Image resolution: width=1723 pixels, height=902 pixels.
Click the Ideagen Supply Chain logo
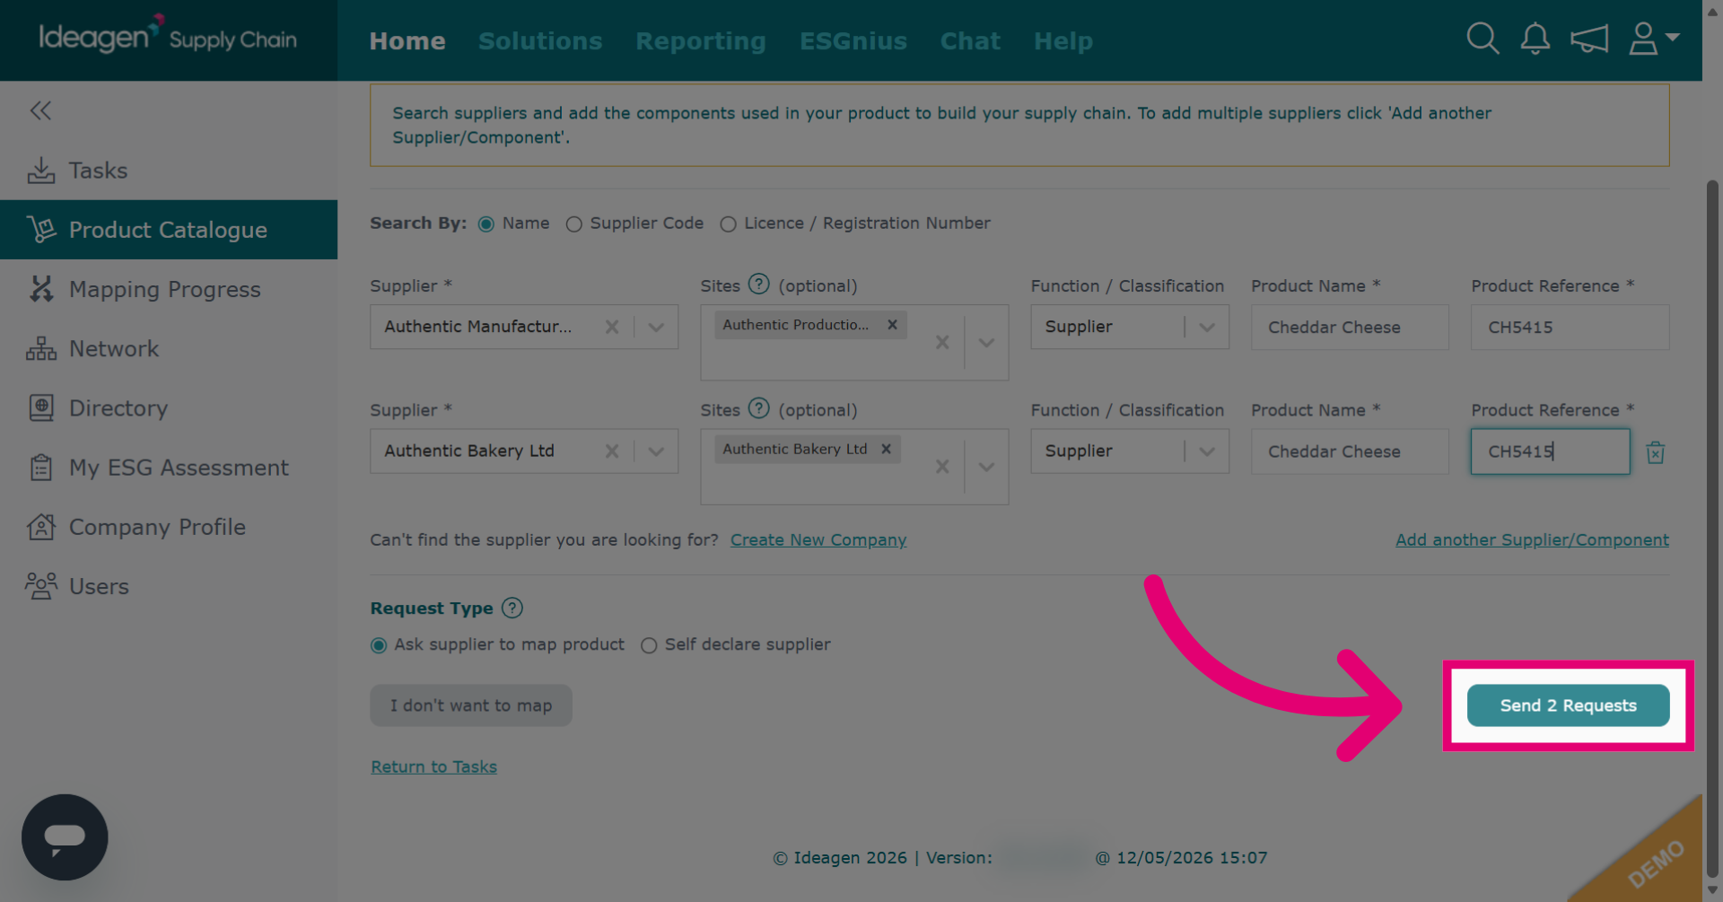pyautogui.click(x=168, y=36)
